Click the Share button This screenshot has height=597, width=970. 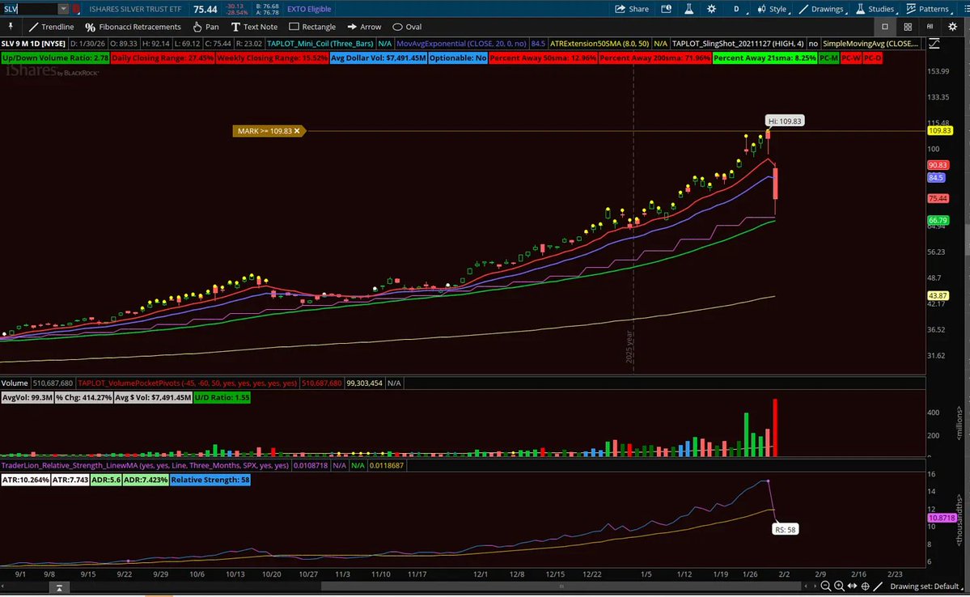(632, 9)
